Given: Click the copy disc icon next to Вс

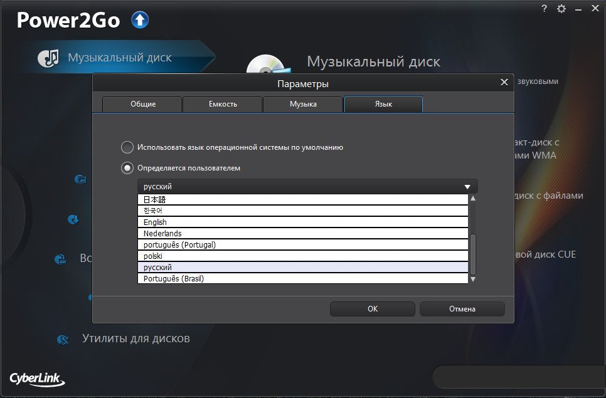Looking at the screenshot, I should point(60,259).
